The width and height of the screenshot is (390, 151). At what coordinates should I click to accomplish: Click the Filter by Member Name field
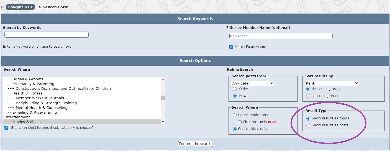pyautogui.click(x=281, y=36)
